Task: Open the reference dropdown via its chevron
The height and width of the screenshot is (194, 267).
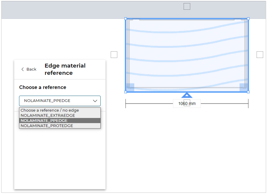Action: coord(95,101)
